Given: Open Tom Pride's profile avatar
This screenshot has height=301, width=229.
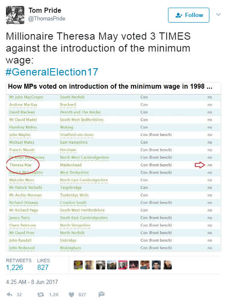Looking at the screenshot, I should 15,15.
